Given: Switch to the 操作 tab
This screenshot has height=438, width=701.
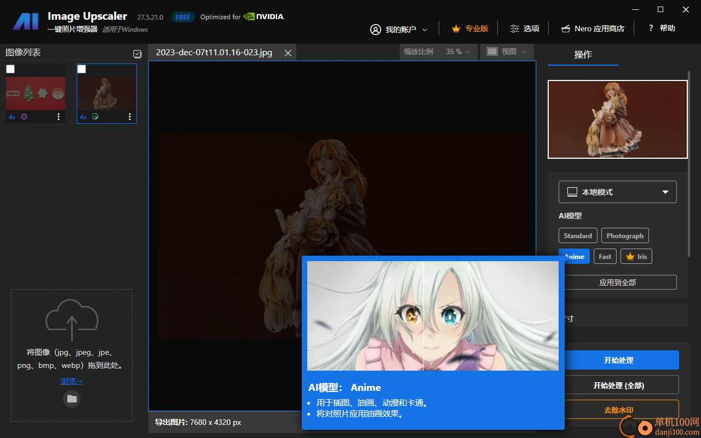Looking at the screenshot, I should 583,55.
